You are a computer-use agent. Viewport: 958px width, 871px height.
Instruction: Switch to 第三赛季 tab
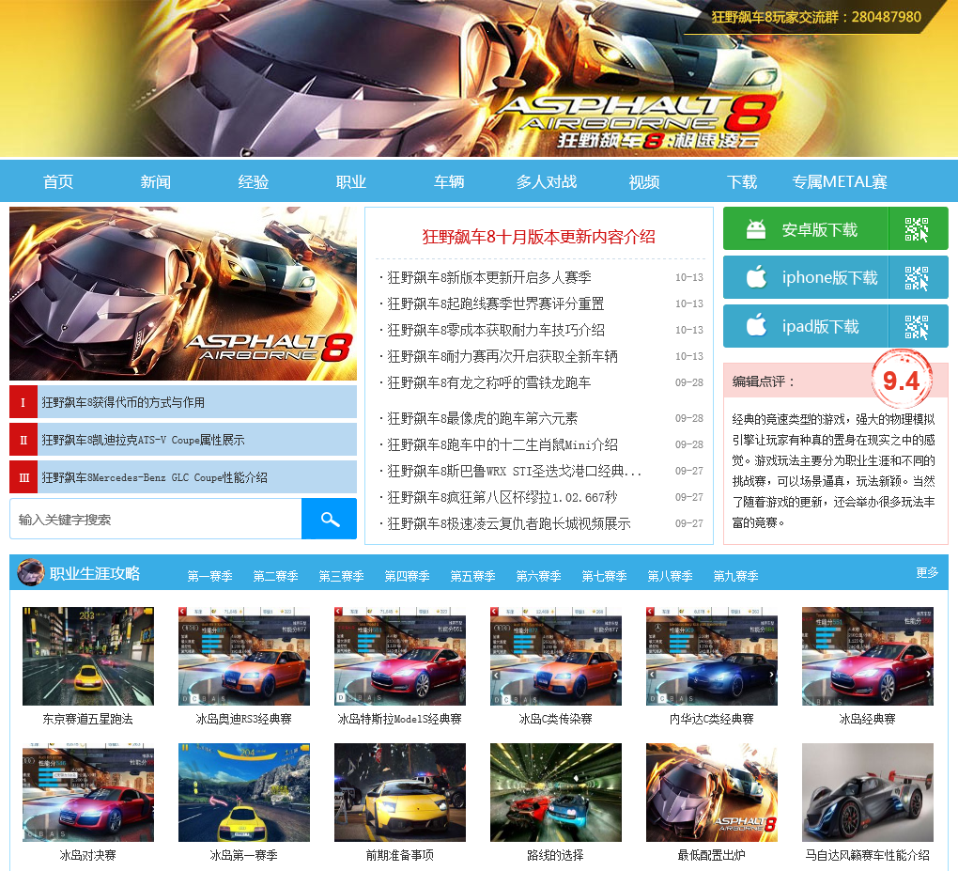pos(342,576)
